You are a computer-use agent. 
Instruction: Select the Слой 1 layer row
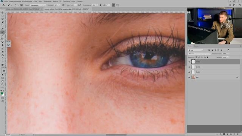(x=214, y=72)
